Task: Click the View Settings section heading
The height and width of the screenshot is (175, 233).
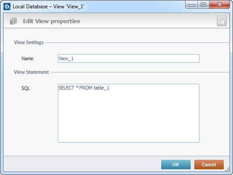Action: pos(29,42)
